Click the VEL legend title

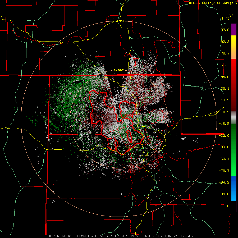[232, 16]
